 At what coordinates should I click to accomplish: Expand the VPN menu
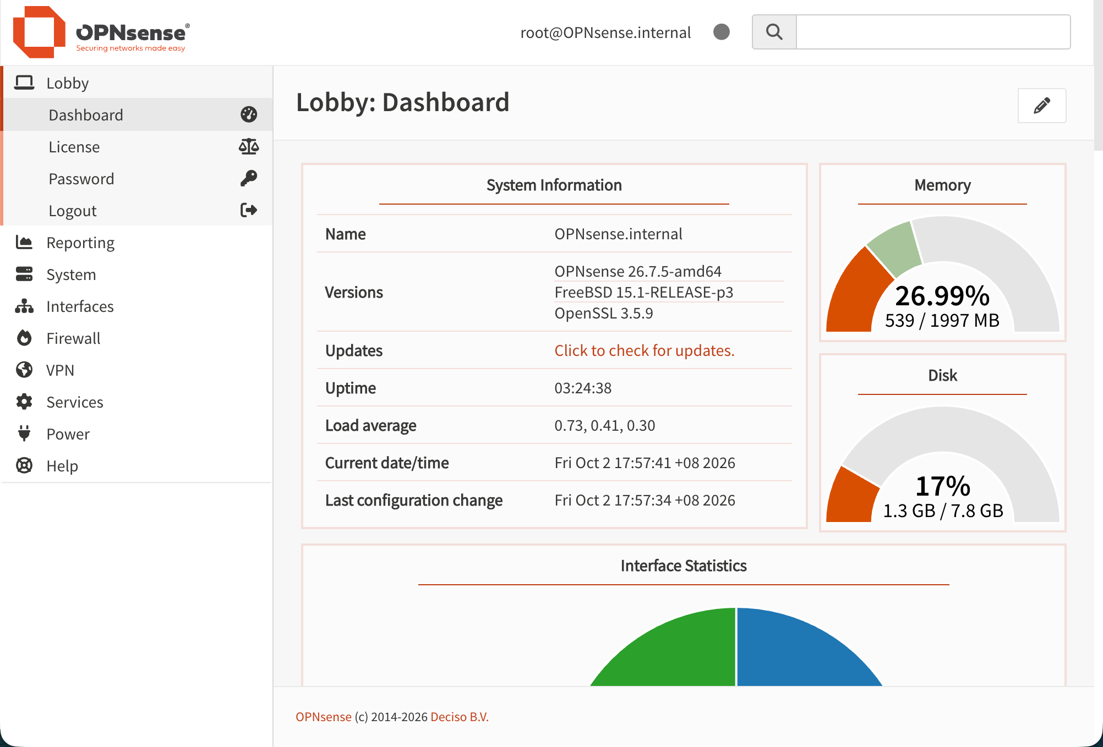[x=136, y=370]
